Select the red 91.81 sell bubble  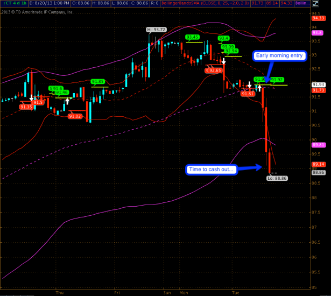point(248,94)
